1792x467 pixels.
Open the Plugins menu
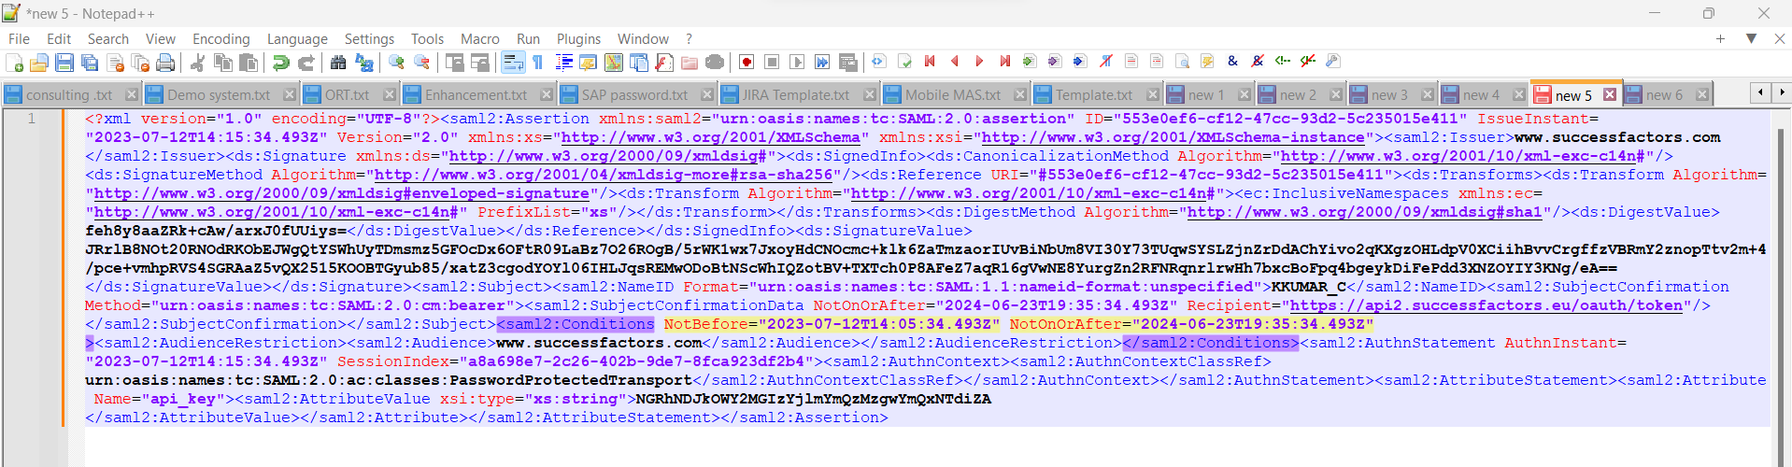[578, 38]
